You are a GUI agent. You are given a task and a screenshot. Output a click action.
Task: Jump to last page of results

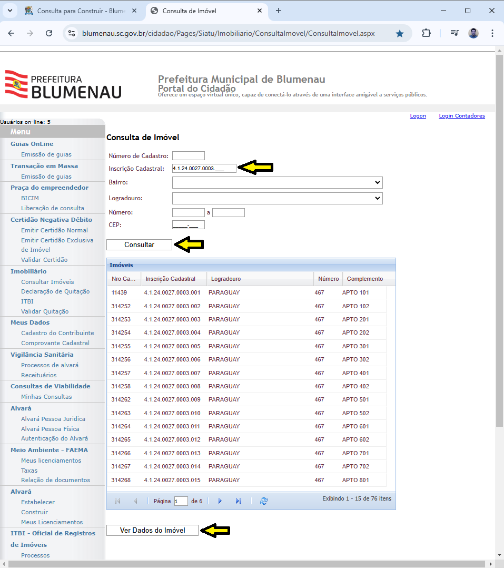239,501
